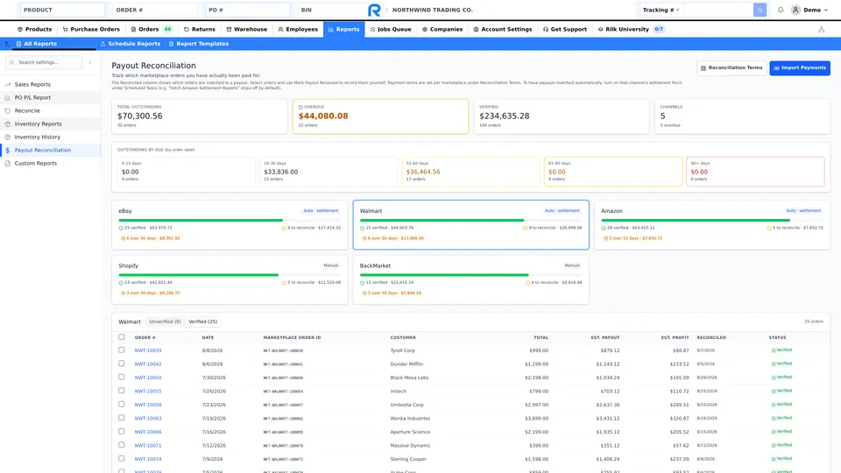
Task: Open Reconciliation Terms
Action: click(731, 68)
